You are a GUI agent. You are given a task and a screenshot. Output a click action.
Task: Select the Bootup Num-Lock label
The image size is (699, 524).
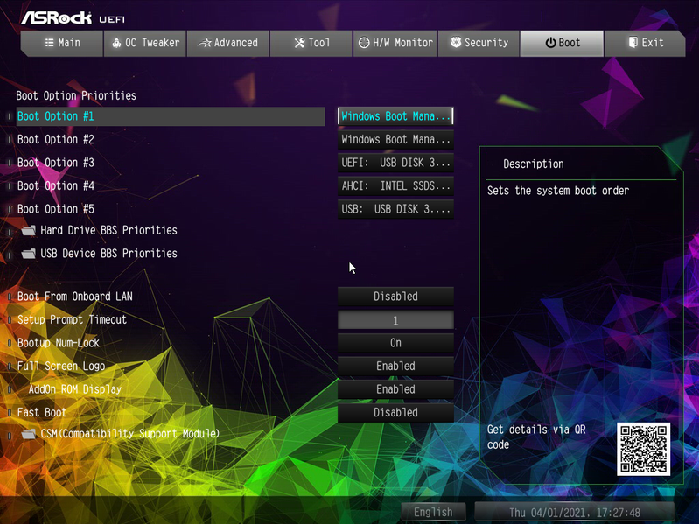click(59, 343)
